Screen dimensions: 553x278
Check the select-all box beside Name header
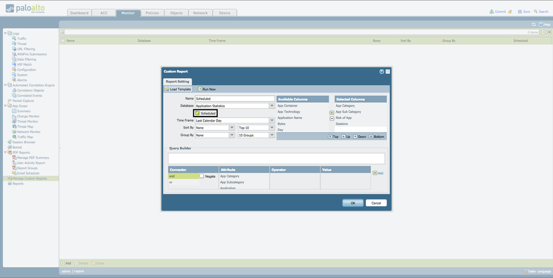[x=63, y=40]
